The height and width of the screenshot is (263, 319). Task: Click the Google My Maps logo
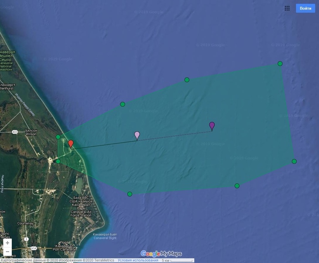point(161,254)
